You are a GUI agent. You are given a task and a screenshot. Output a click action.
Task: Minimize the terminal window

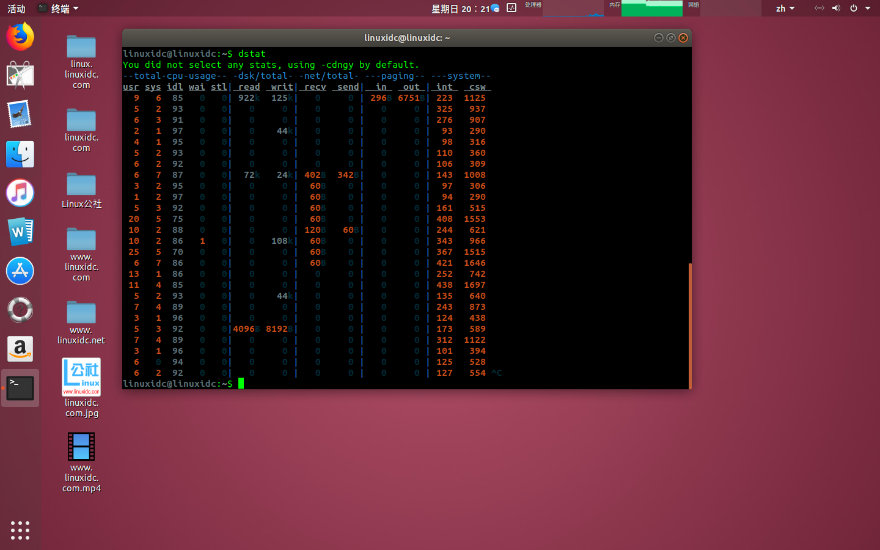tap(658, 38)
